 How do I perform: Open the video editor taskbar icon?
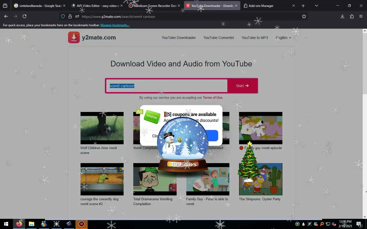click(69, 224)
